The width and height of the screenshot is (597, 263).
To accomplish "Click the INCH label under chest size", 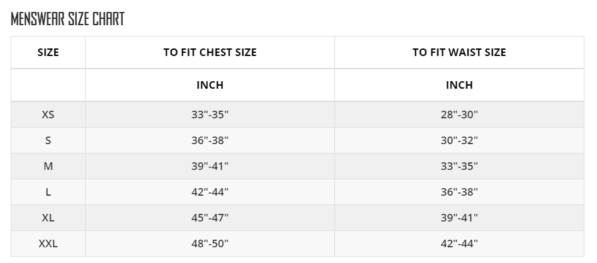I will click(210, 85).
